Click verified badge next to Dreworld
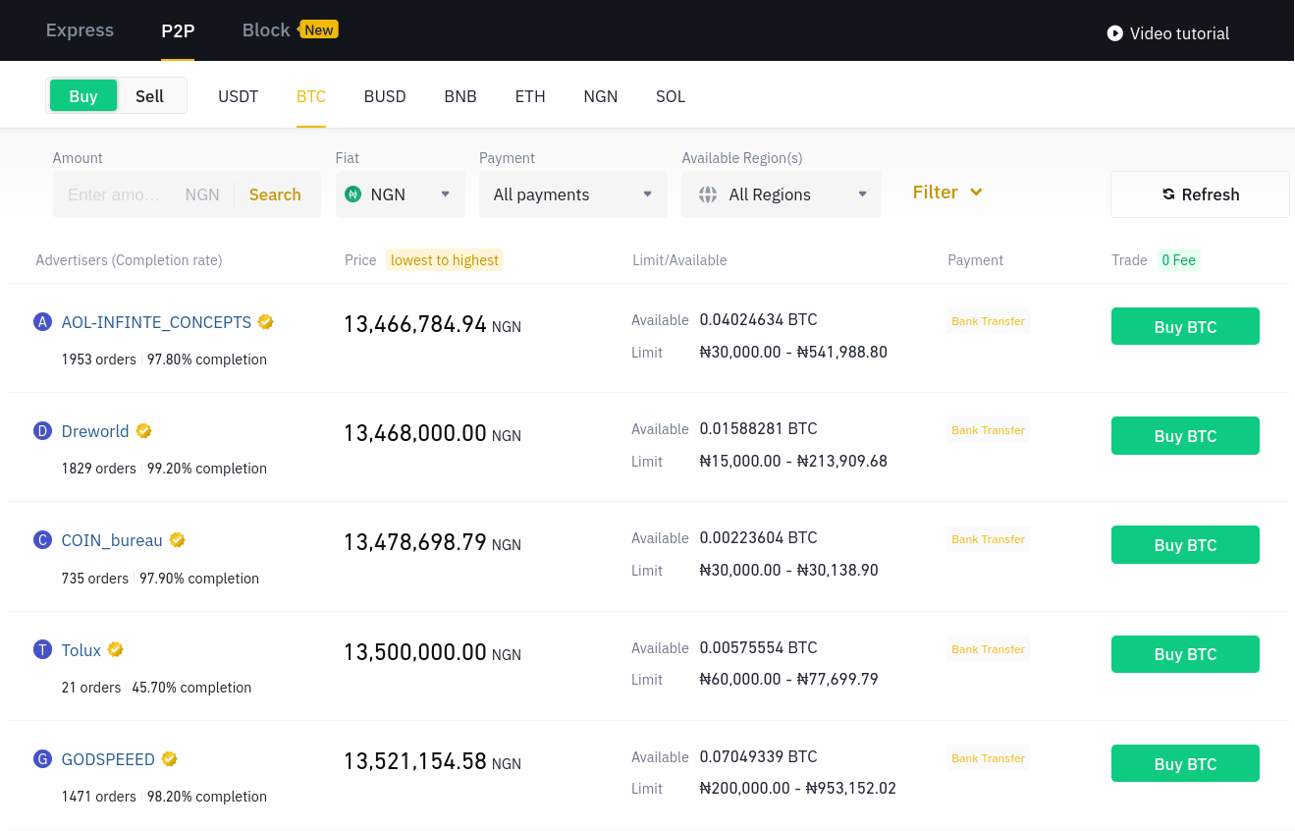The image size is (1295, 831). pyautogui.click(x=143, y=431)
